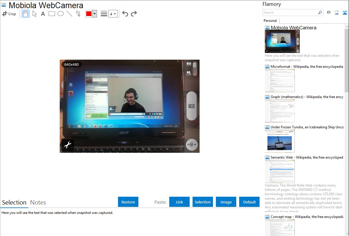The width and height of the screenshot is (349, 236).
Task: Click the snapshot icon next to Graph (mathematics) entry
Action: point(267,97)
